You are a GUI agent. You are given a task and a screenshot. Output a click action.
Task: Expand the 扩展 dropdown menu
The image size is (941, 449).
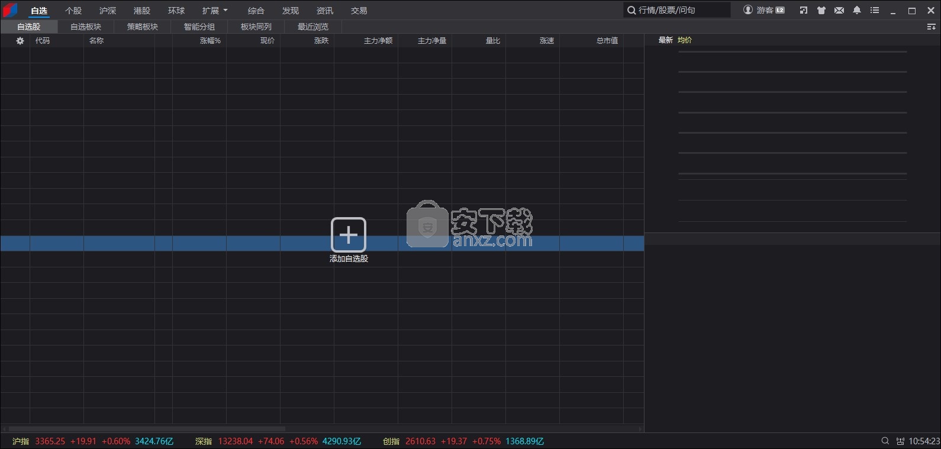tap(215, 11)
